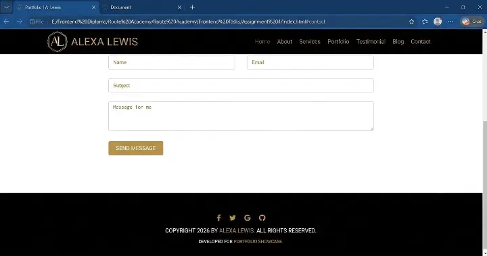Go to Contact nav link
The width and height of the screenshot is (487, 256).
point(421,42)
